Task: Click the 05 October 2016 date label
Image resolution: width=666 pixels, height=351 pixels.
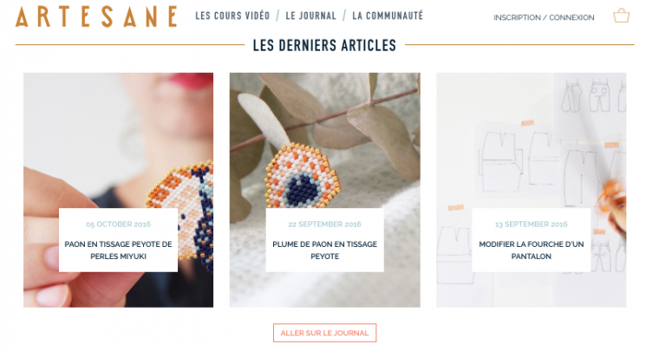Action: [118, 224]
